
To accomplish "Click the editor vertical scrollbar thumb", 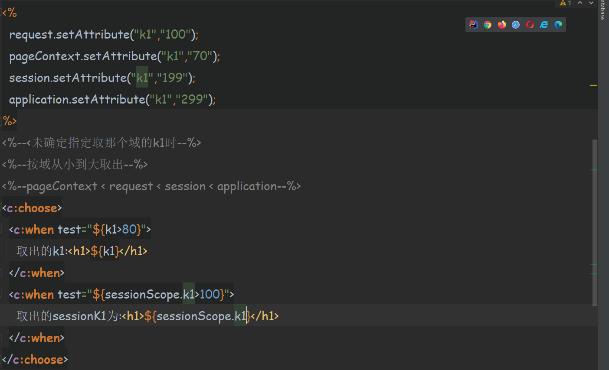I will [595, 222].
